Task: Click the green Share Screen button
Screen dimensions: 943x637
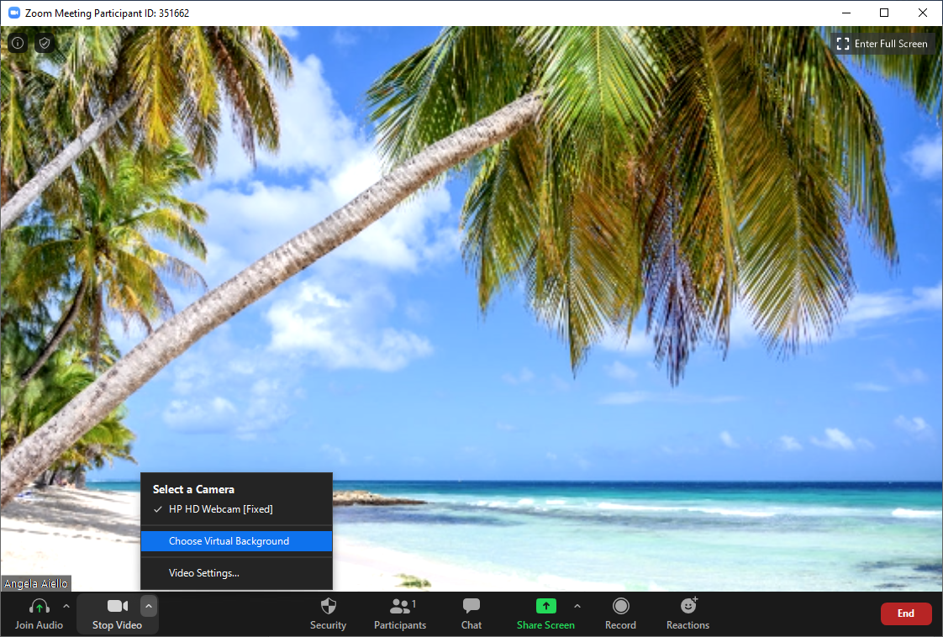Action: tap(545, 614)
